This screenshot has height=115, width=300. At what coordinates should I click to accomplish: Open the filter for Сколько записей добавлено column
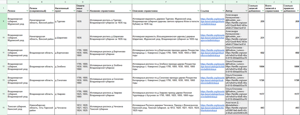point(263,11)
